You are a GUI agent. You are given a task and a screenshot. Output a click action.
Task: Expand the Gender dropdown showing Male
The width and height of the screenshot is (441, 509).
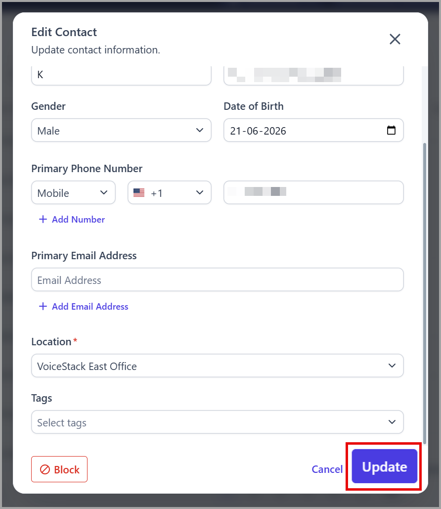coord(121,130)
